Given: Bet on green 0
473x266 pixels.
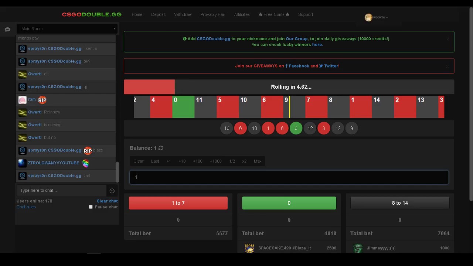Looking at the screenshot, I should pyautogui.click(x=289, y=203).
